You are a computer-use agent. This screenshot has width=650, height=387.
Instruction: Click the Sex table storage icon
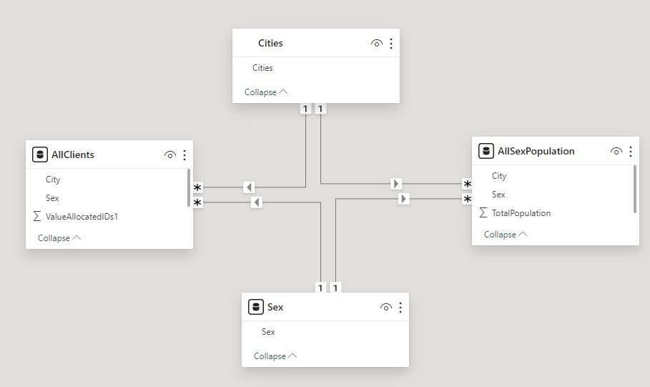(x=256, y=307)
